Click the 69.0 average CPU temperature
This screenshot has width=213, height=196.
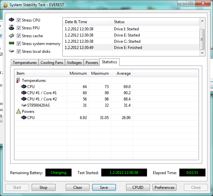(x=127, y=86)
